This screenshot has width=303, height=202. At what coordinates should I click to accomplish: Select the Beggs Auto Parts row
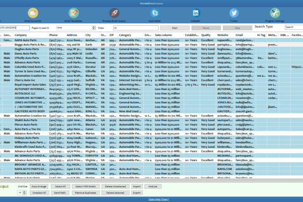(x=151, y=45)
